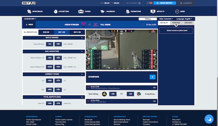Image resolution: width=218 pixels, height=126 pixels.
Task: Click the BetUS TV screen icon
Action: click(x=153, y=11)
